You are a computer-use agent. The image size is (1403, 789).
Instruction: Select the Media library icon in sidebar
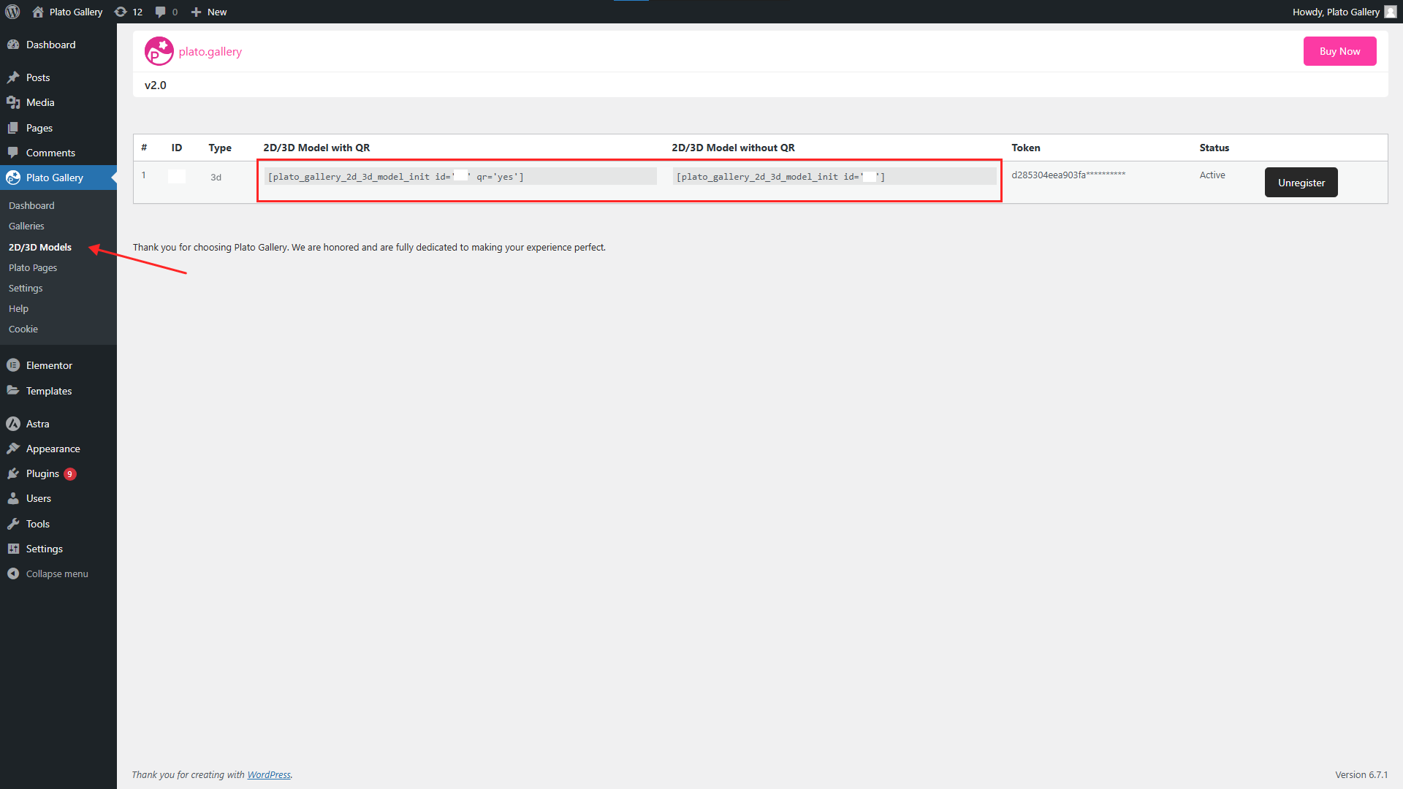15,102
